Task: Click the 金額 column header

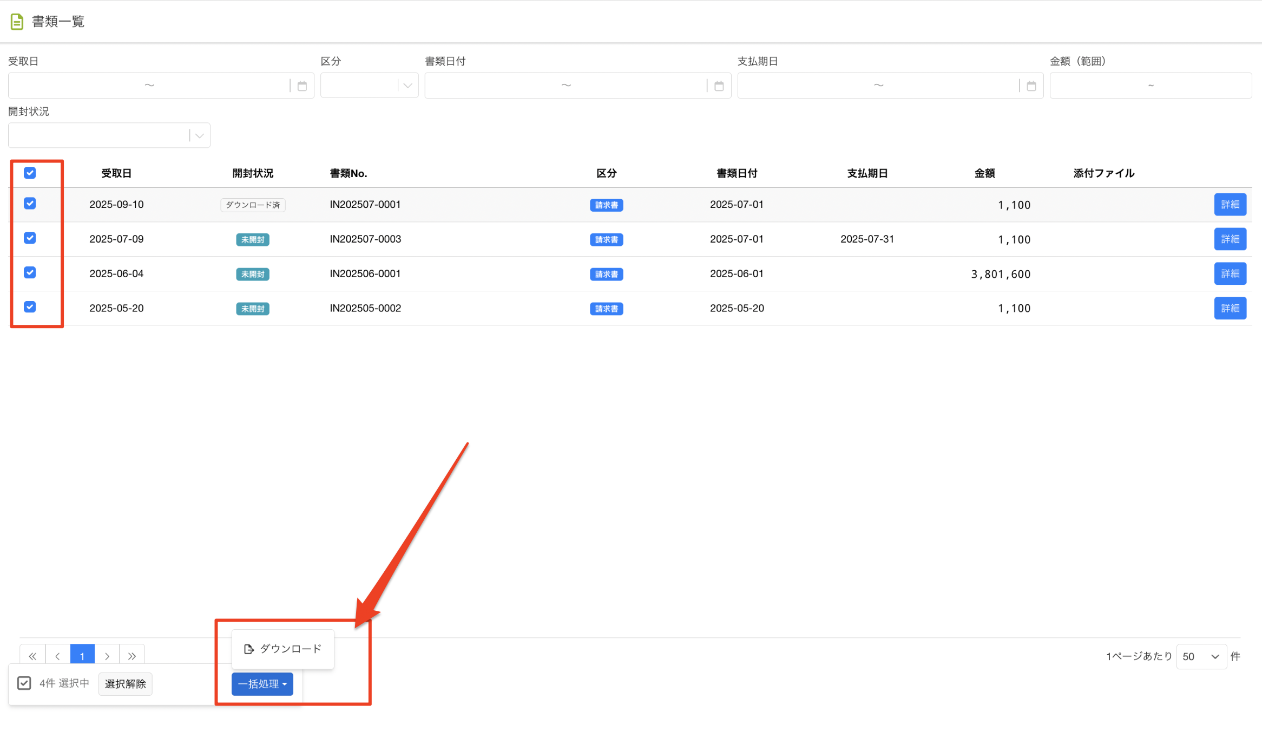Action: [984, 173]
